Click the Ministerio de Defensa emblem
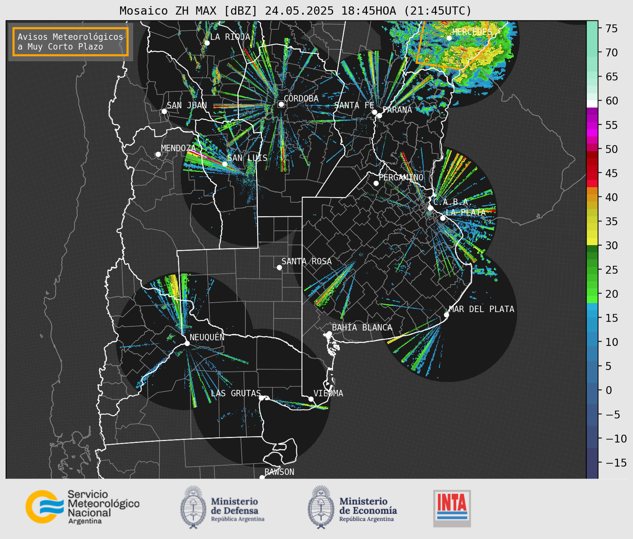The image size is (633, 539). [193, 507]
